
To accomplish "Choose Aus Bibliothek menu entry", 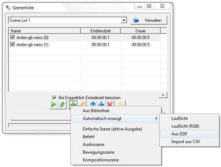I will pos(95,111).
